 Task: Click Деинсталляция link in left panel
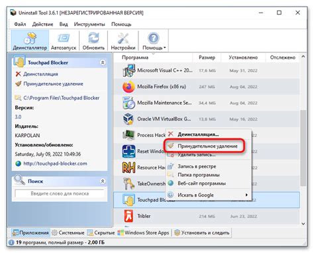[x=40, y=74]
